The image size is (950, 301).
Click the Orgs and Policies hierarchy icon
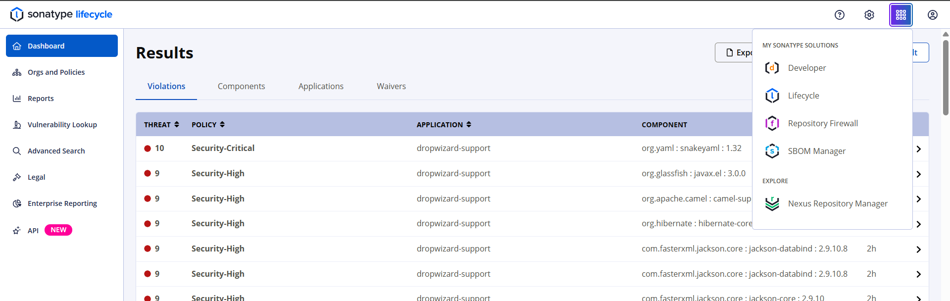pos(17,72)
